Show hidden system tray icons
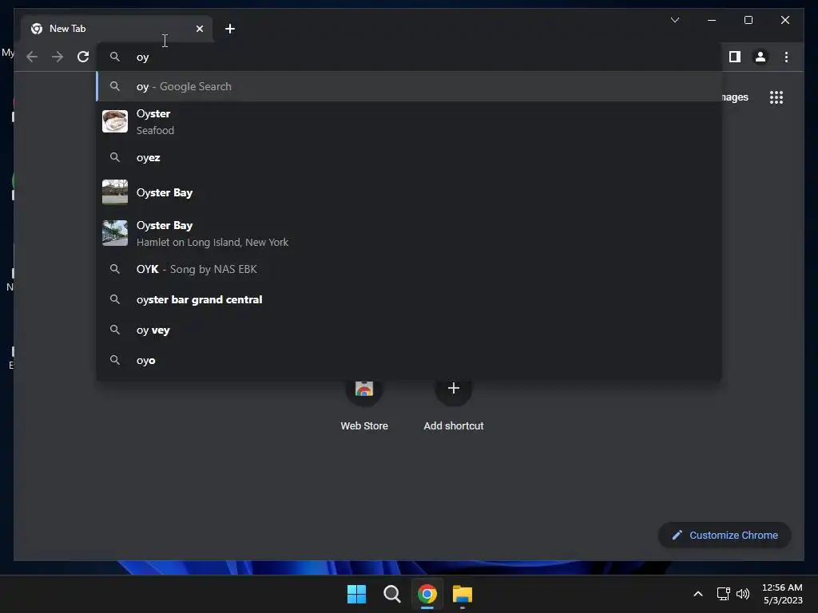The image size is (818, 613). pyautogui.click(x=698, y=594)
